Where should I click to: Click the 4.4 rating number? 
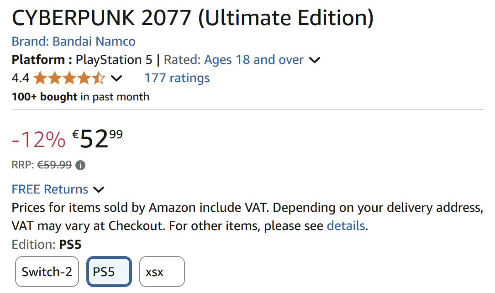(x=20, y=78)
